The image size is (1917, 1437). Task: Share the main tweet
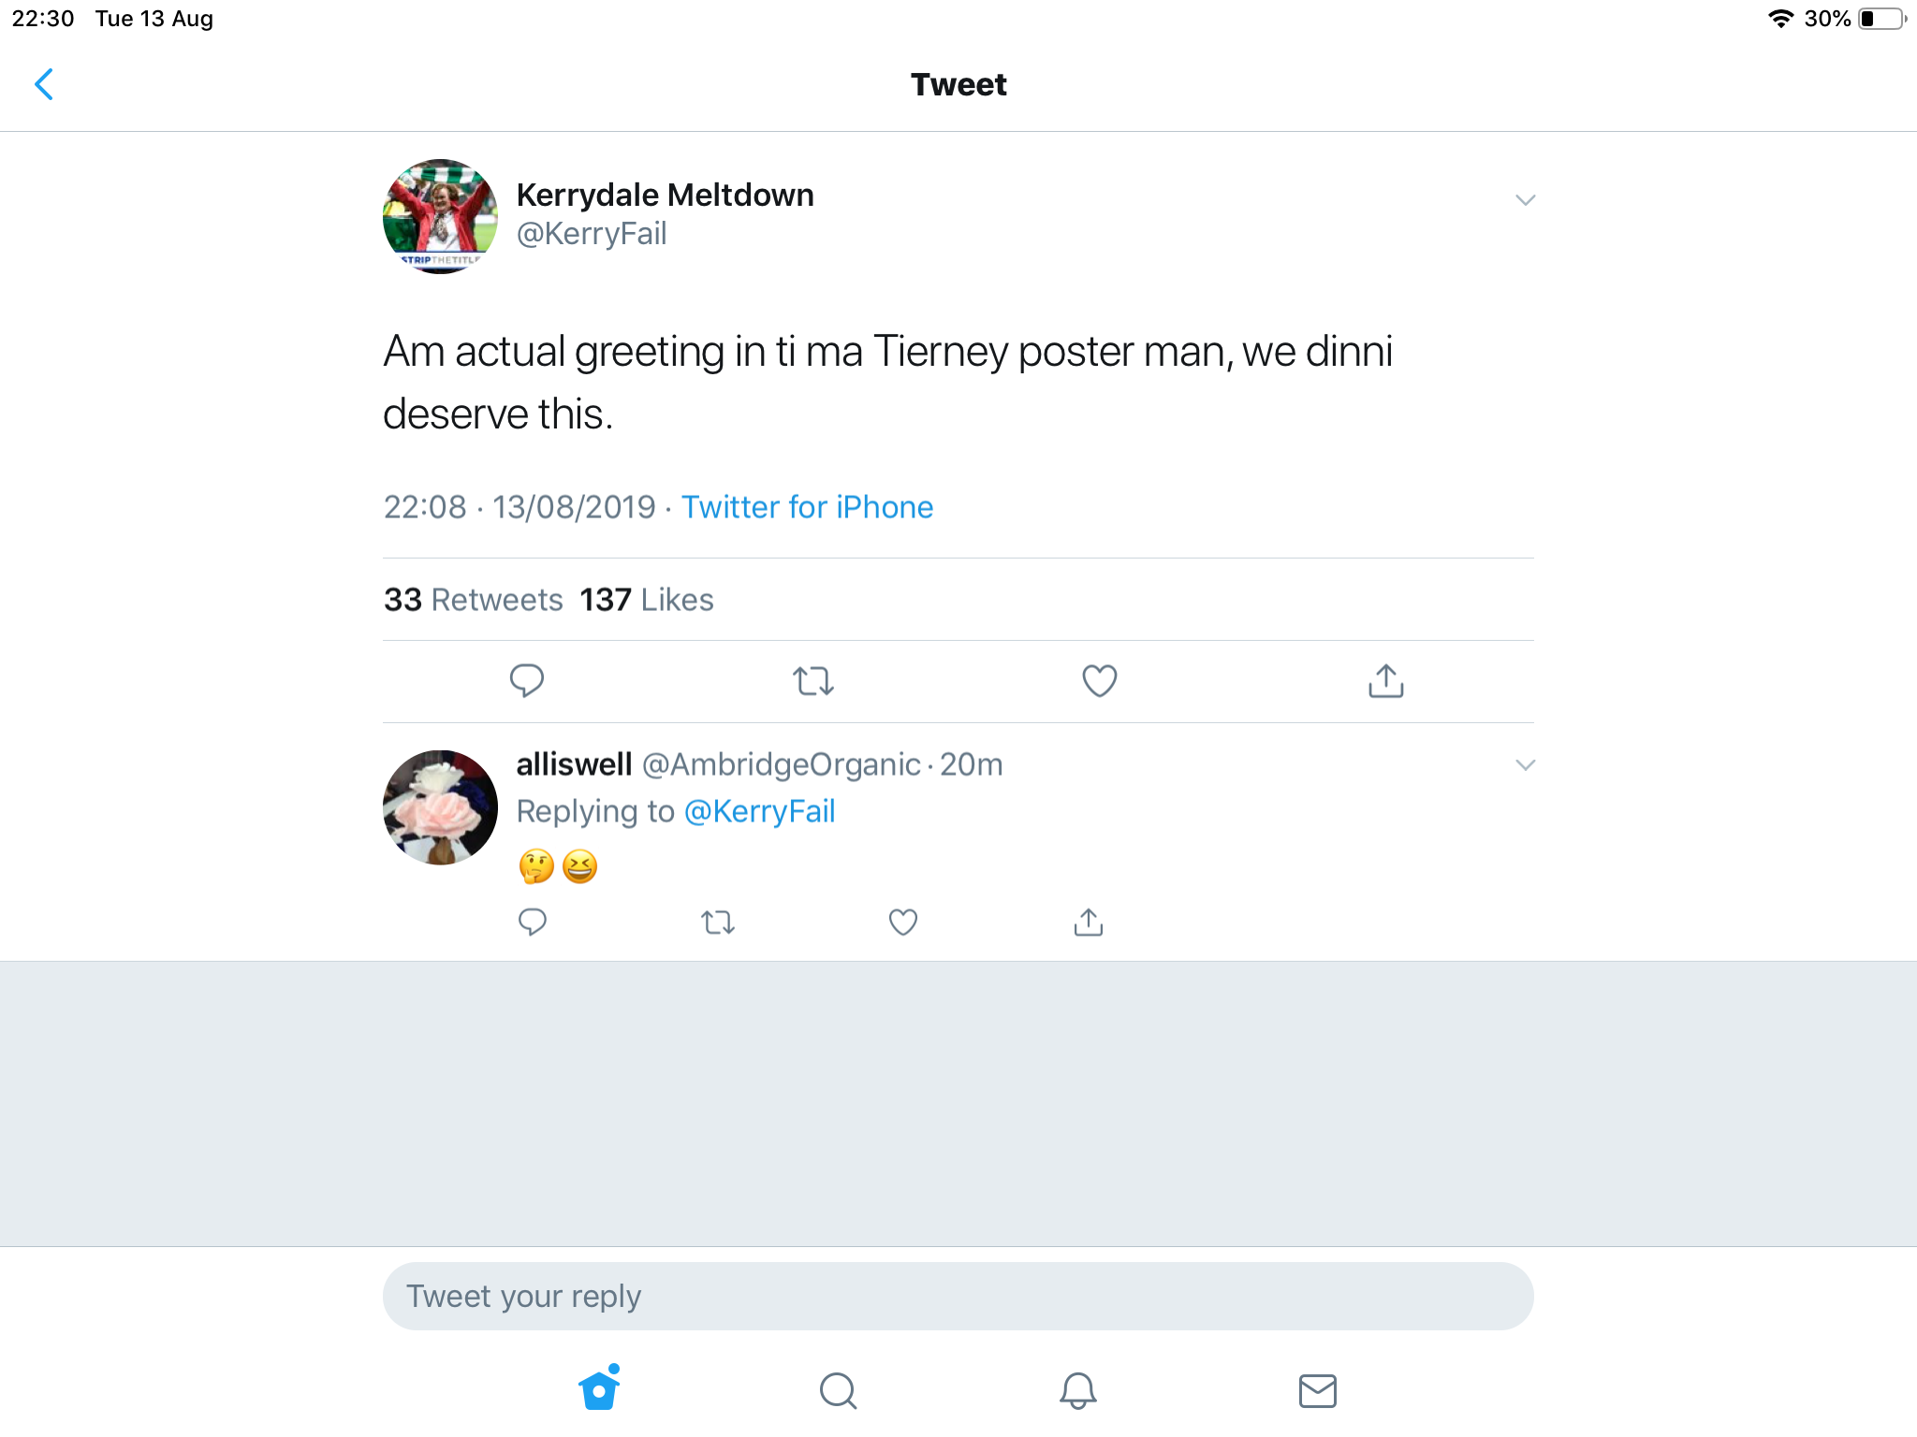tap(1385, 680)
